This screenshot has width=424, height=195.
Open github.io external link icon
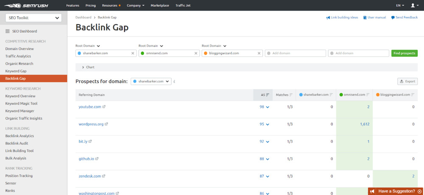97,159
